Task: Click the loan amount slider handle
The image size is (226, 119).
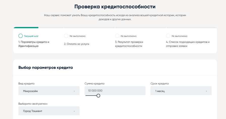Action: pos(98,96)
